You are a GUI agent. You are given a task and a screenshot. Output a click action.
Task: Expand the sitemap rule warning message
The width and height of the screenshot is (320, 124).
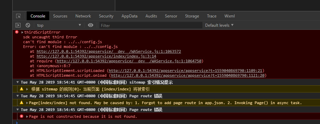27,89
